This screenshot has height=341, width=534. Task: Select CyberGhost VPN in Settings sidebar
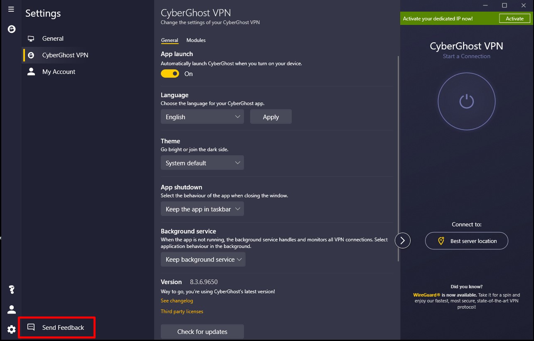[88, 55]
